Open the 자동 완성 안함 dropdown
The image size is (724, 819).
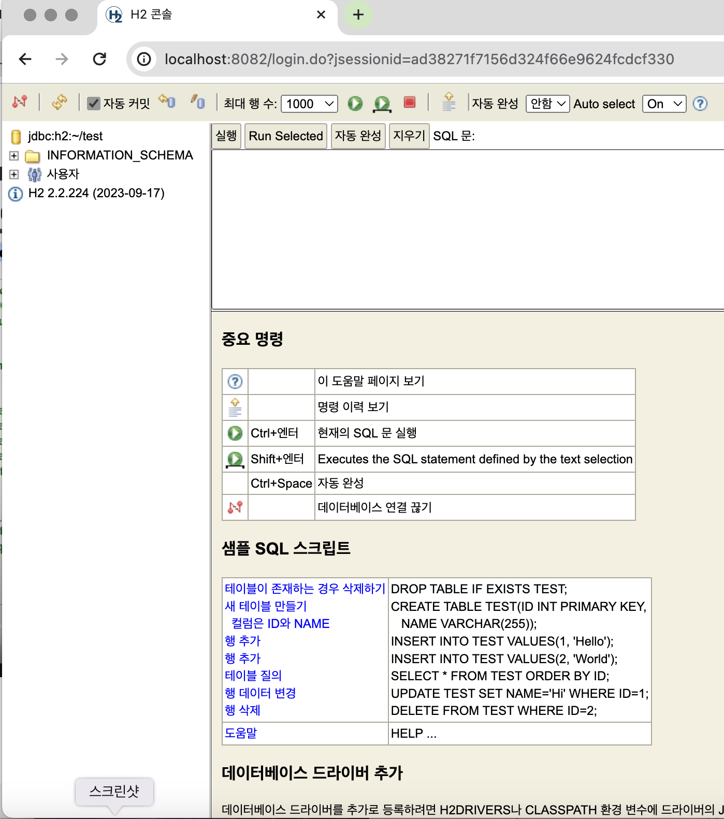click(547, 104)
